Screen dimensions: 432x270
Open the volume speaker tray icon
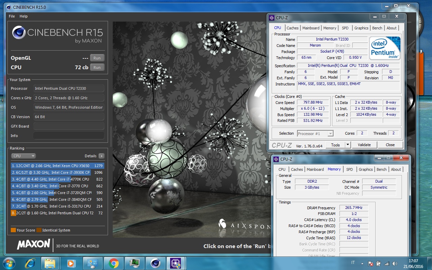395,263
